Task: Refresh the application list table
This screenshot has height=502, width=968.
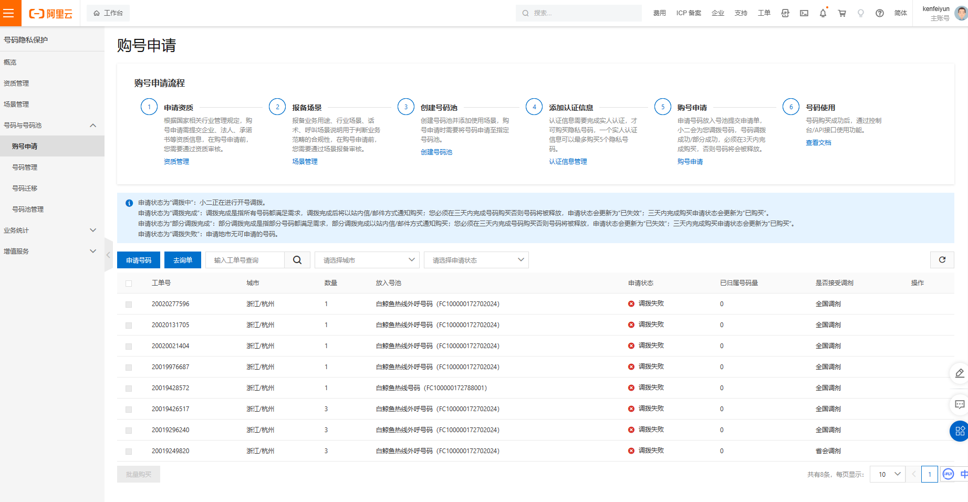Action: 942,260
